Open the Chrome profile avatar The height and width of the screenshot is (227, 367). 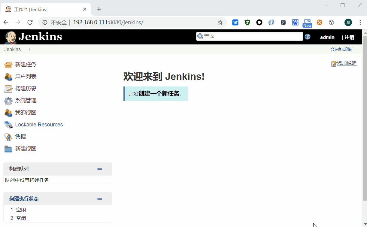coord(348,23)
